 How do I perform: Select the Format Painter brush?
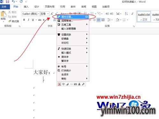(x=10, y=21)
